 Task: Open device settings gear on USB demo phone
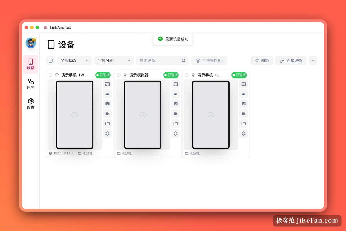tap(244, 133)
